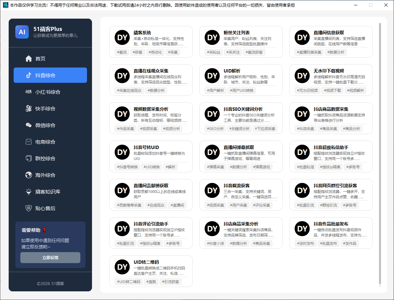Click the 小红书综合 sidebar icon
The height and width of the screenshot is (300, 394).
29,92
